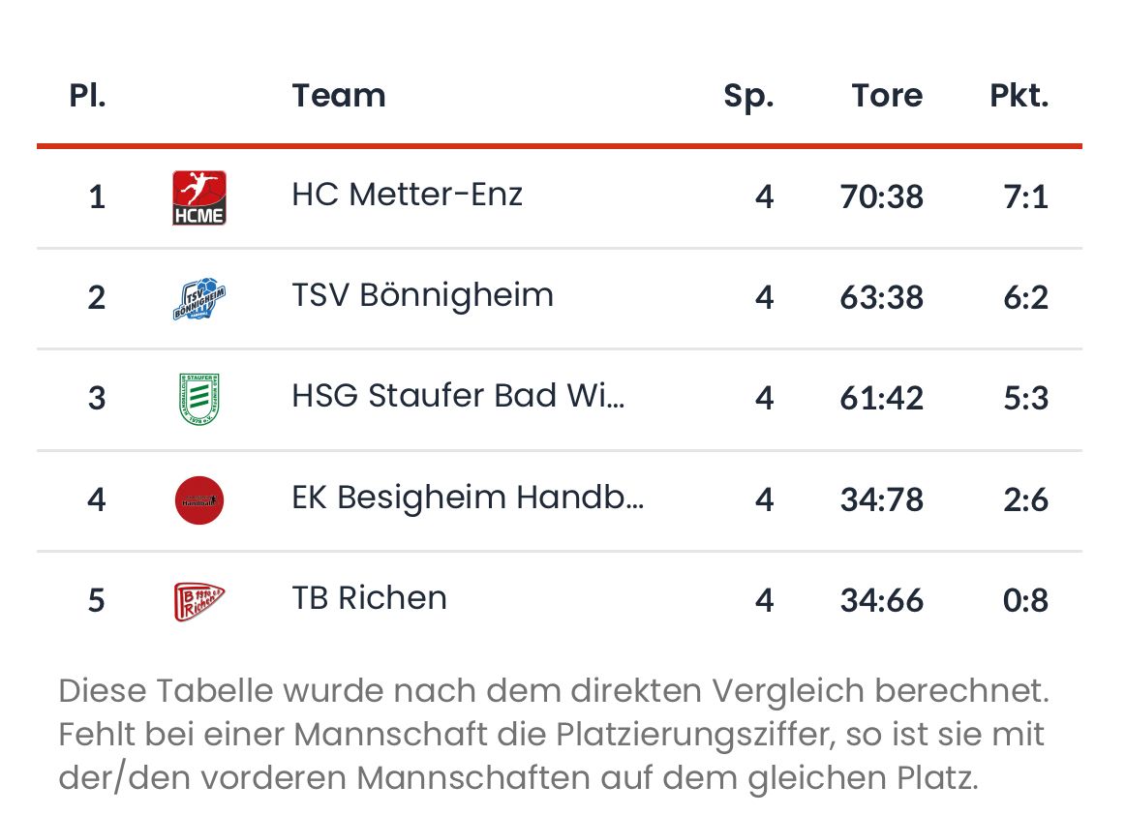This screenshot has height=816, width=1126.
Task: Open the TSV Bönnigheim team name
Action: [422, 295]
